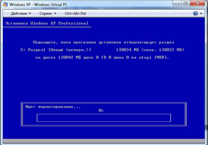The image size is (208, 145).
Task: Click the formatting progress bar
Action: [104, 118]
